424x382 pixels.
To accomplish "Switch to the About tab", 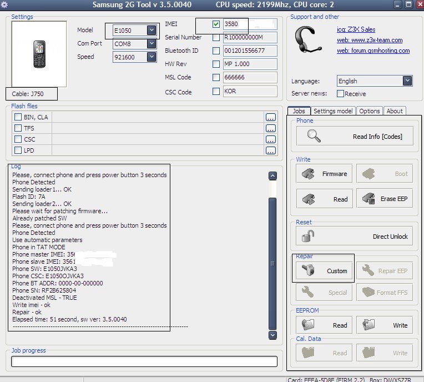I will pos(395,111).
